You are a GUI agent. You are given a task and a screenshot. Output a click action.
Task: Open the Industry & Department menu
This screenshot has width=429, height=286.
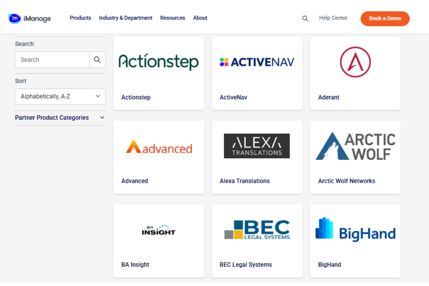click(x=126, y=18)
